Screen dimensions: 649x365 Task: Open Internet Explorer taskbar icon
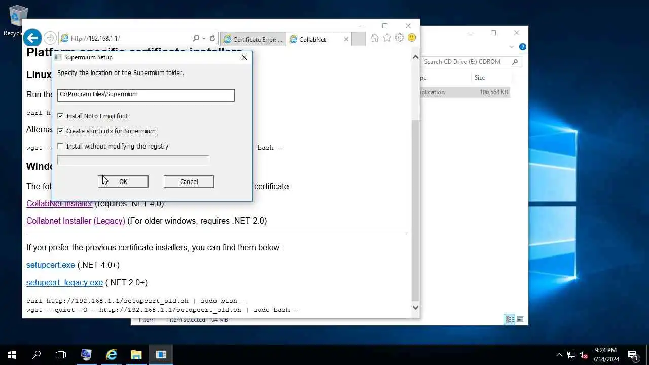111,355
